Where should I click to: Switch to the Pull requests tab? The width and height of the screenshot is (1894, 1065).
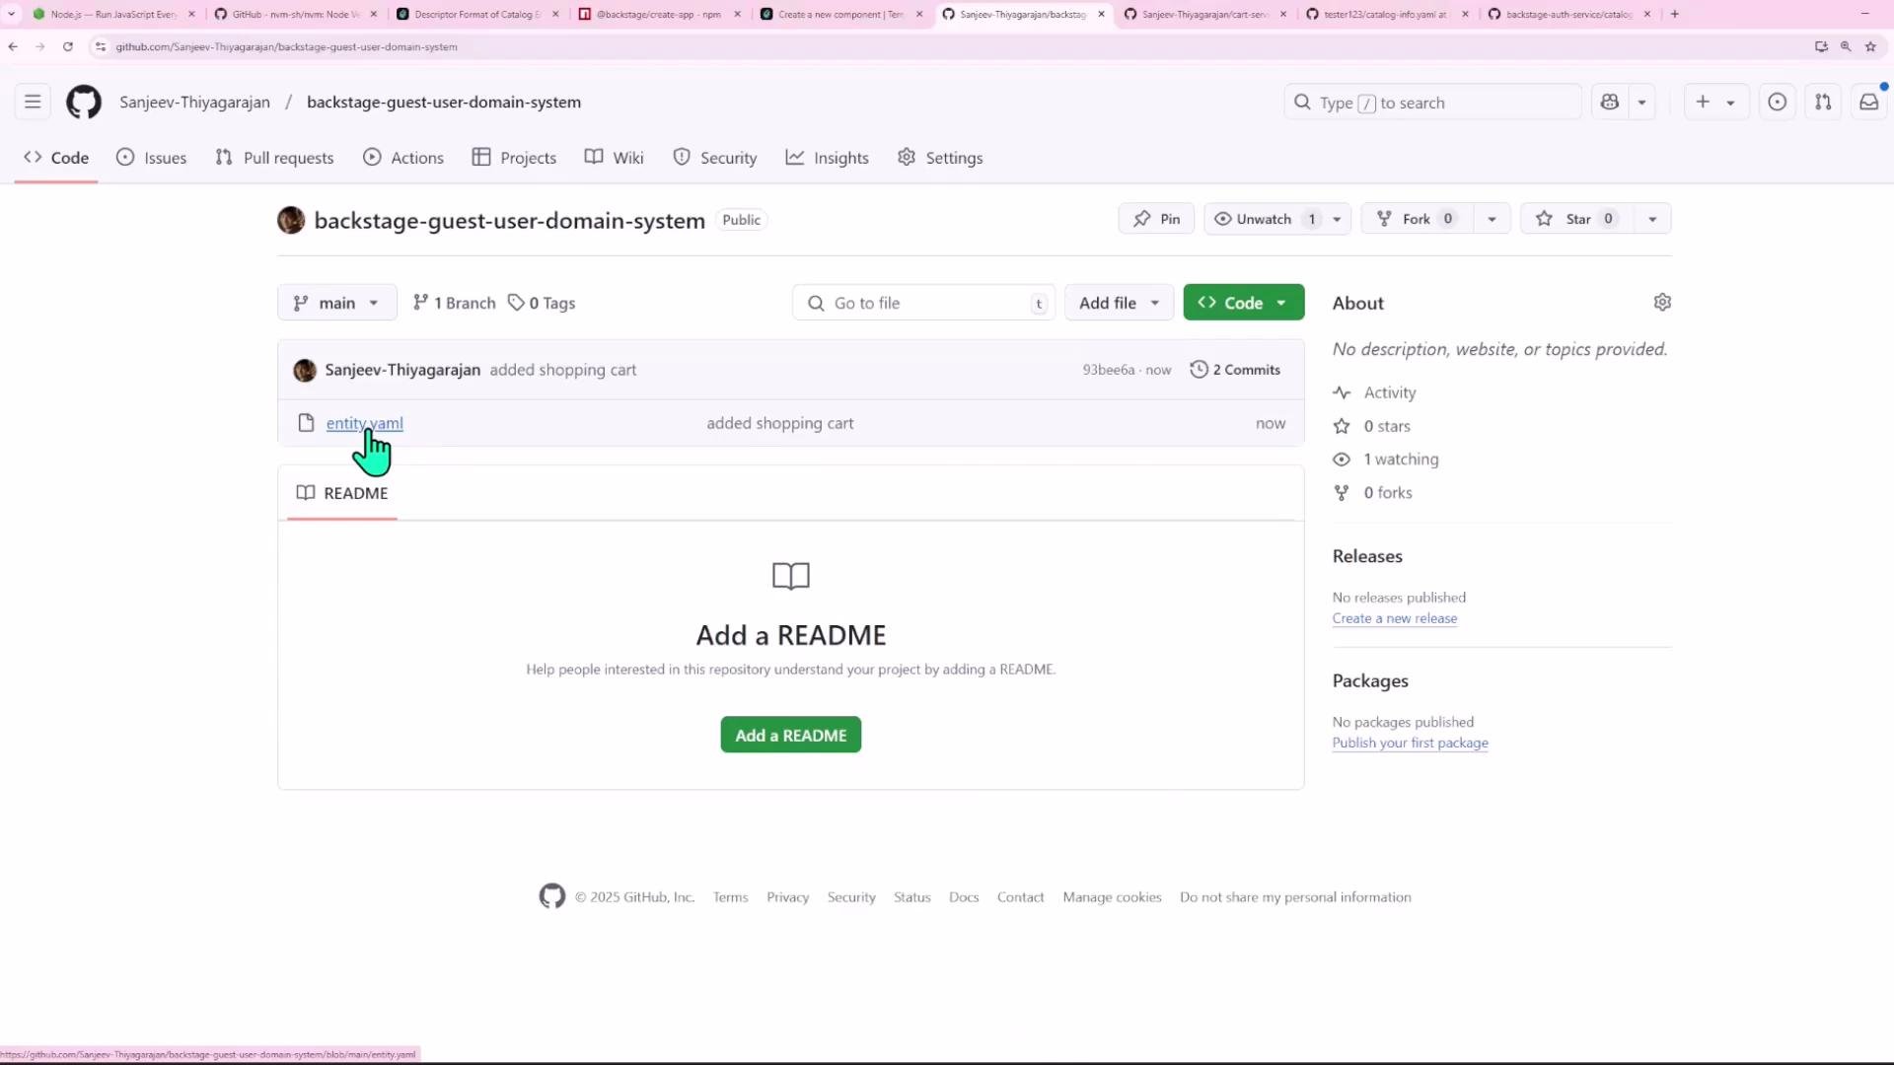(274, 158)
